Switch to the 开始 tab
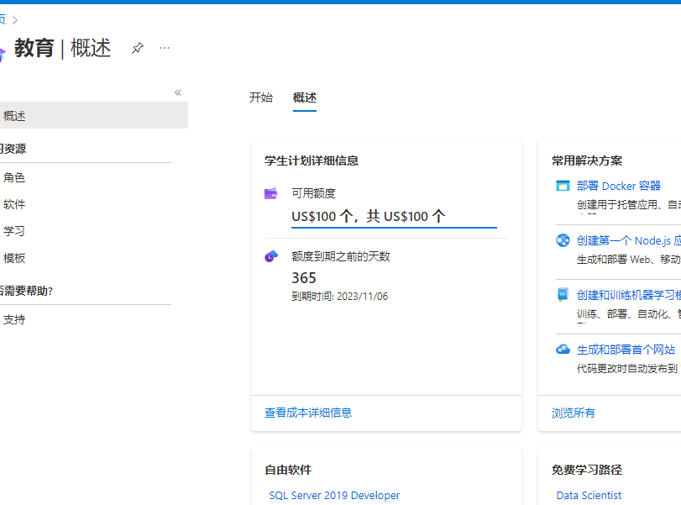The height and width of the screenshot is (505, 681). point(261,97)
